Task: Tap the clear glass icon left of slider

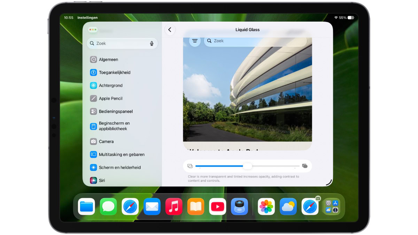Action: [190, 166]
